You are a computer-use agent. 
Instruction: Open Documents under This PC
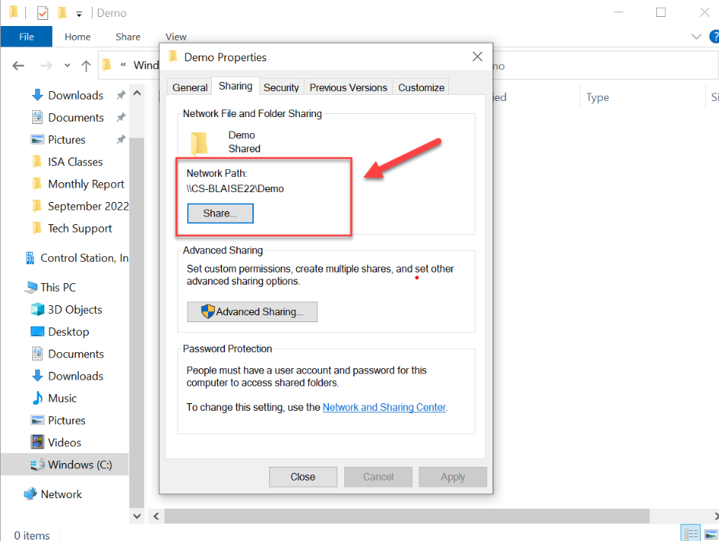(76, 354)
